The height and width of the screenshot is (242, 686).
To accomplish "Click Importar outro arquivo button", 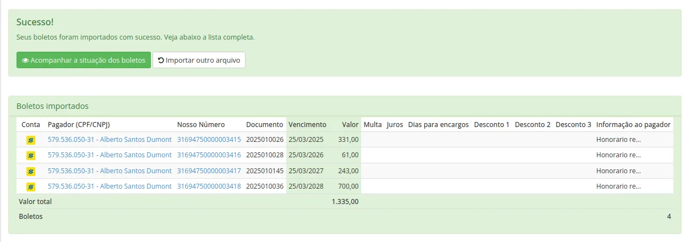I will point(199,60).
